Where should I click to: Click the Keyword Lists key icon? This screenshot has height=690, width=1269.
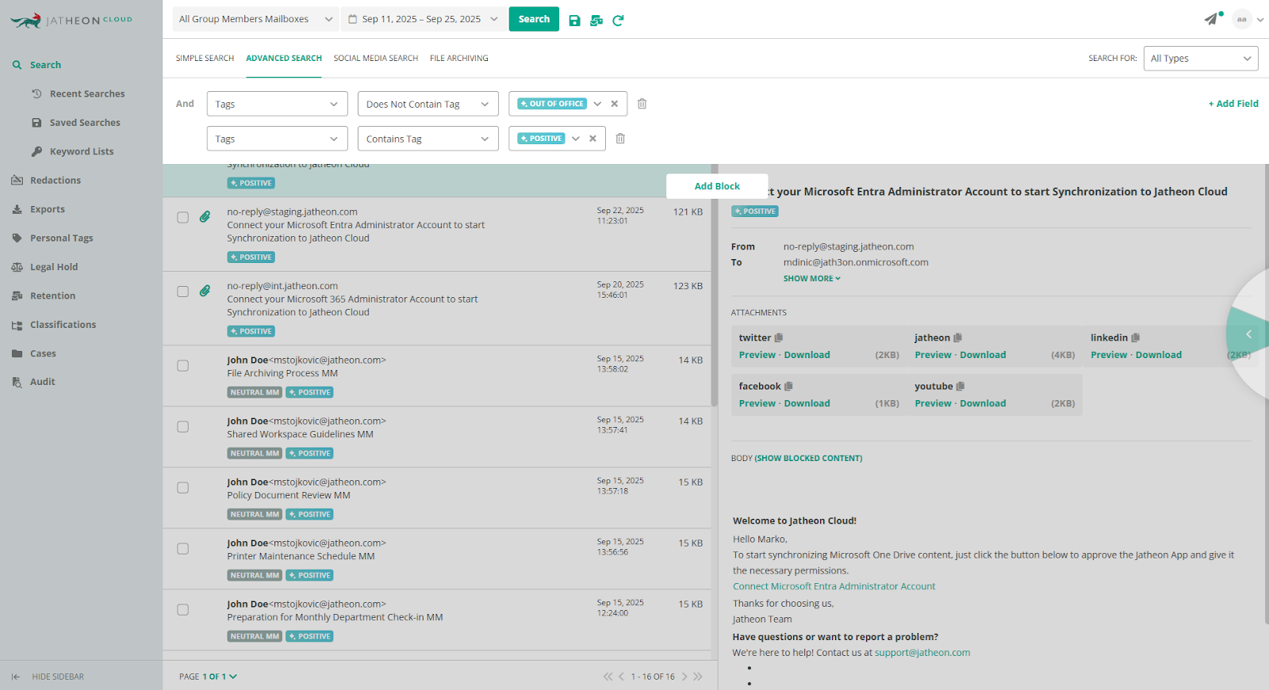pyautogui.click(x=36, y=151)
